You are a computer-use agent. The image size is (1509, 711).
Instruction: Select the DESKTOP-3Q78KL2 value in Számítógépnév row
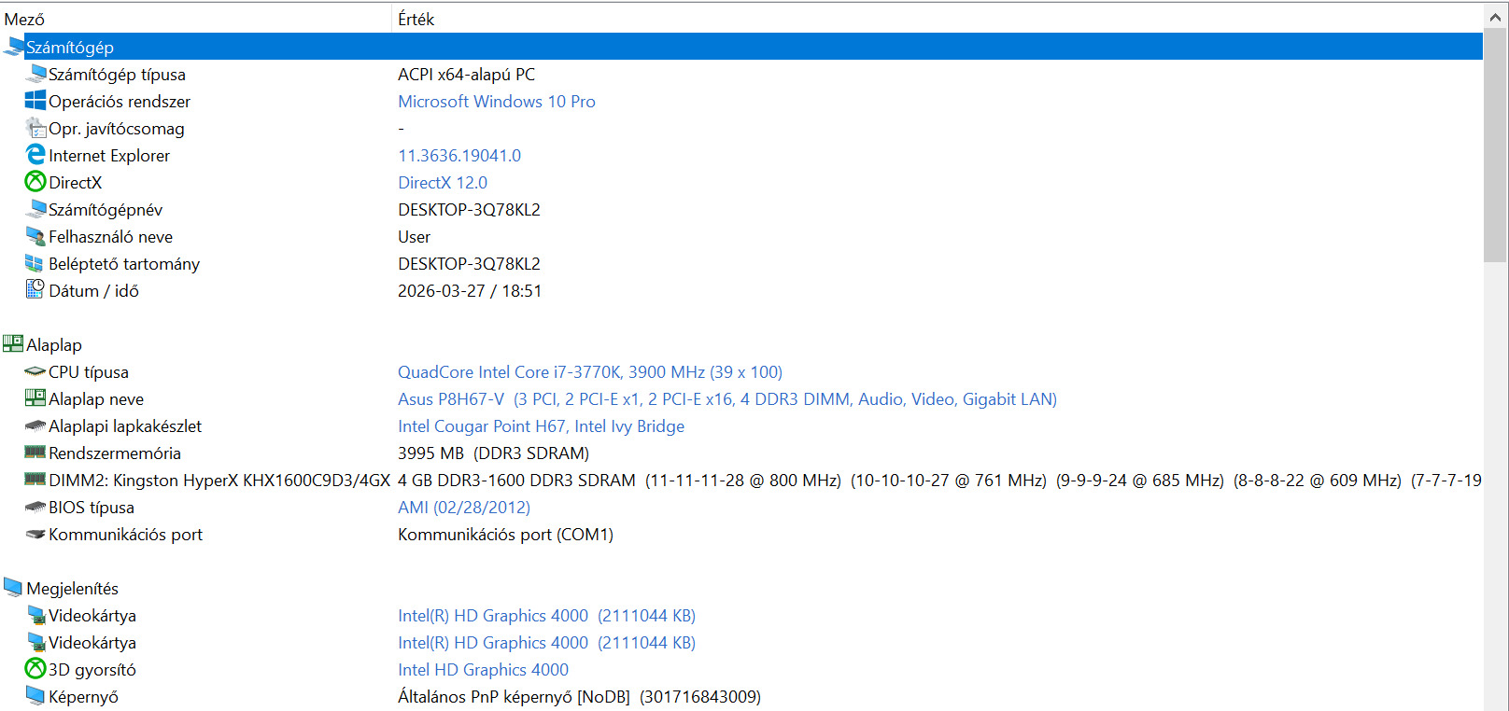coord(469,209)
